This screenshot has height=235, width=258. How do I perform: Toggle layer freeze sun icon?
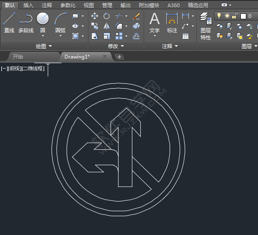227,16
